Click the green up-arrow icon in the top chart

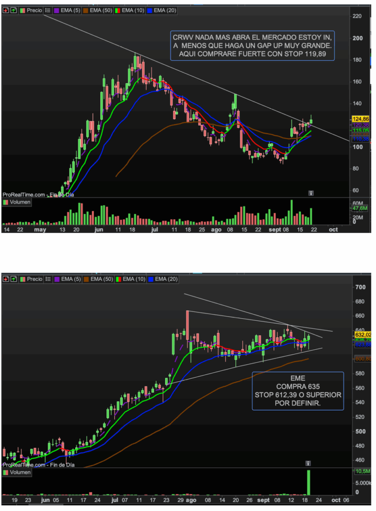(x=13, y=10)
